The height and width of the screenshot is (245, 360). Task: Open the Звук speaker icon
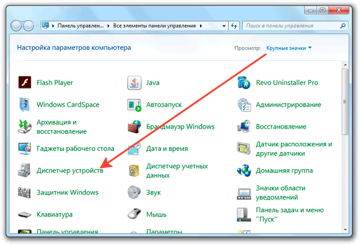(134, 192)
